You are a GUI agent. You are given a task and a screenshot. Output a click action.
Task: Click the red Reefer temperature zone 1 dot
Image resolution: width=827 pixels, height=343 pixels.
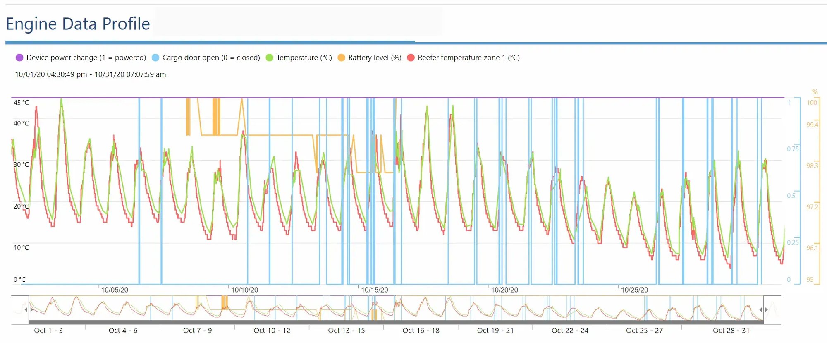tap(411, 58)
